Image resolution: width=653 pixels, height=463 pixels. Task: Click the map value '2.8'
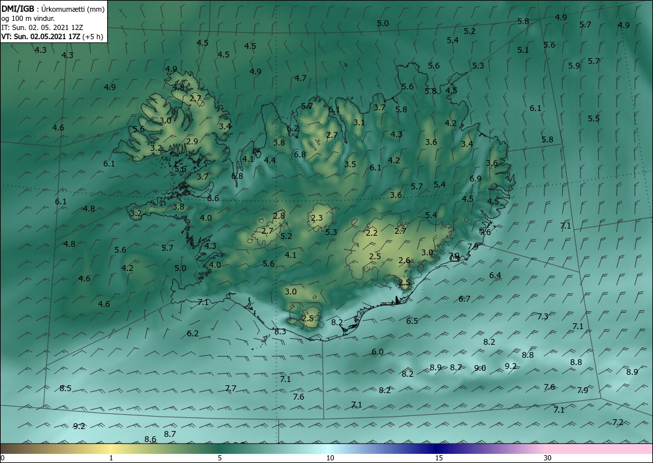pos(279,216)
